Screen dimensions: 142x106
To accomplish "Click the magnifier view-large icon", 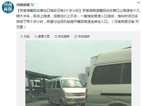I will point(36,37).
